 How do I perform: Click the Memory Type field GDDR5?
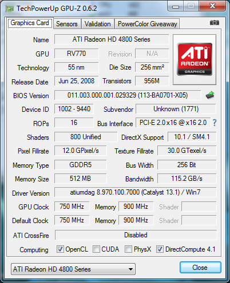tap(81, 165)
